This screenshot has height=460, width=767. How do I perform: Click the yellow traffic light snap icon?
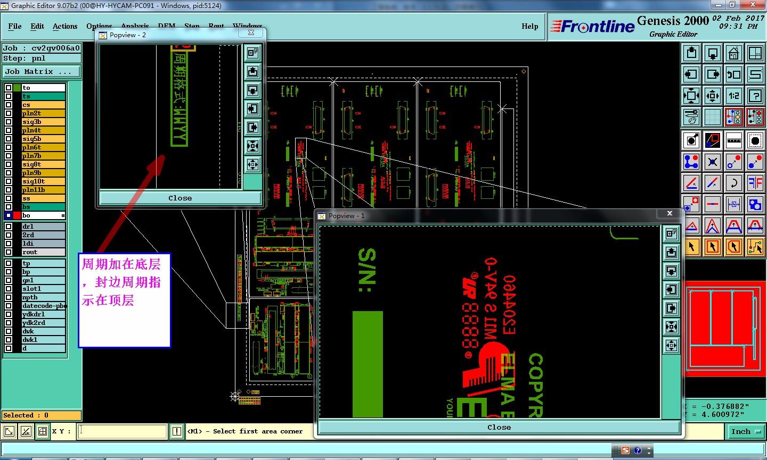tap(734, 117)
